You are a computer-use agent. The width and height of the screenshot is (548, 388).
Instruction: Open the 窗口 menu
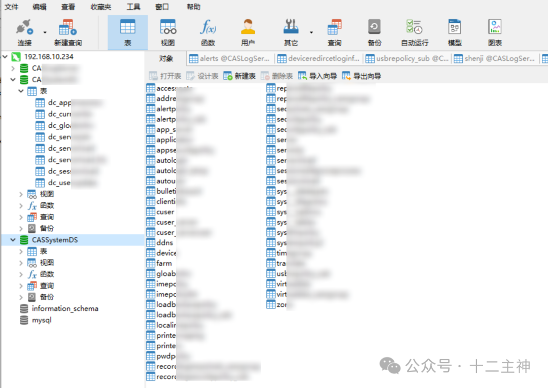(162, 7)
